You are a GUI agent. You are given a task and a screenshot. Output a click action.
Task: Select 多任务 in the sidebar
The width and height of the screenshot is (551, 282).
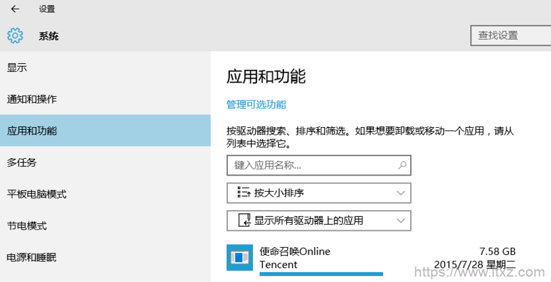[x=105, y=162]
